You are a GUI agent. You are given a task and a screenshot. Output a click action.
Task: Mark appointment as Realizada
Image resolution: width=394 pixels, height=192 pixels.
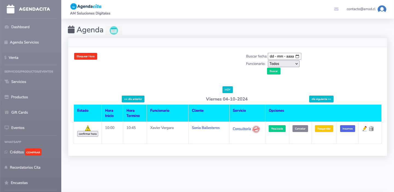pos(277,129)
